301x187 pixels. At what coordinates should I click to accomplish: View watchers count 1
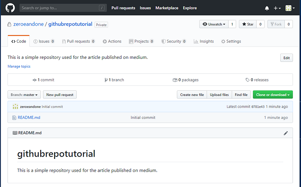tap(232, 24)
